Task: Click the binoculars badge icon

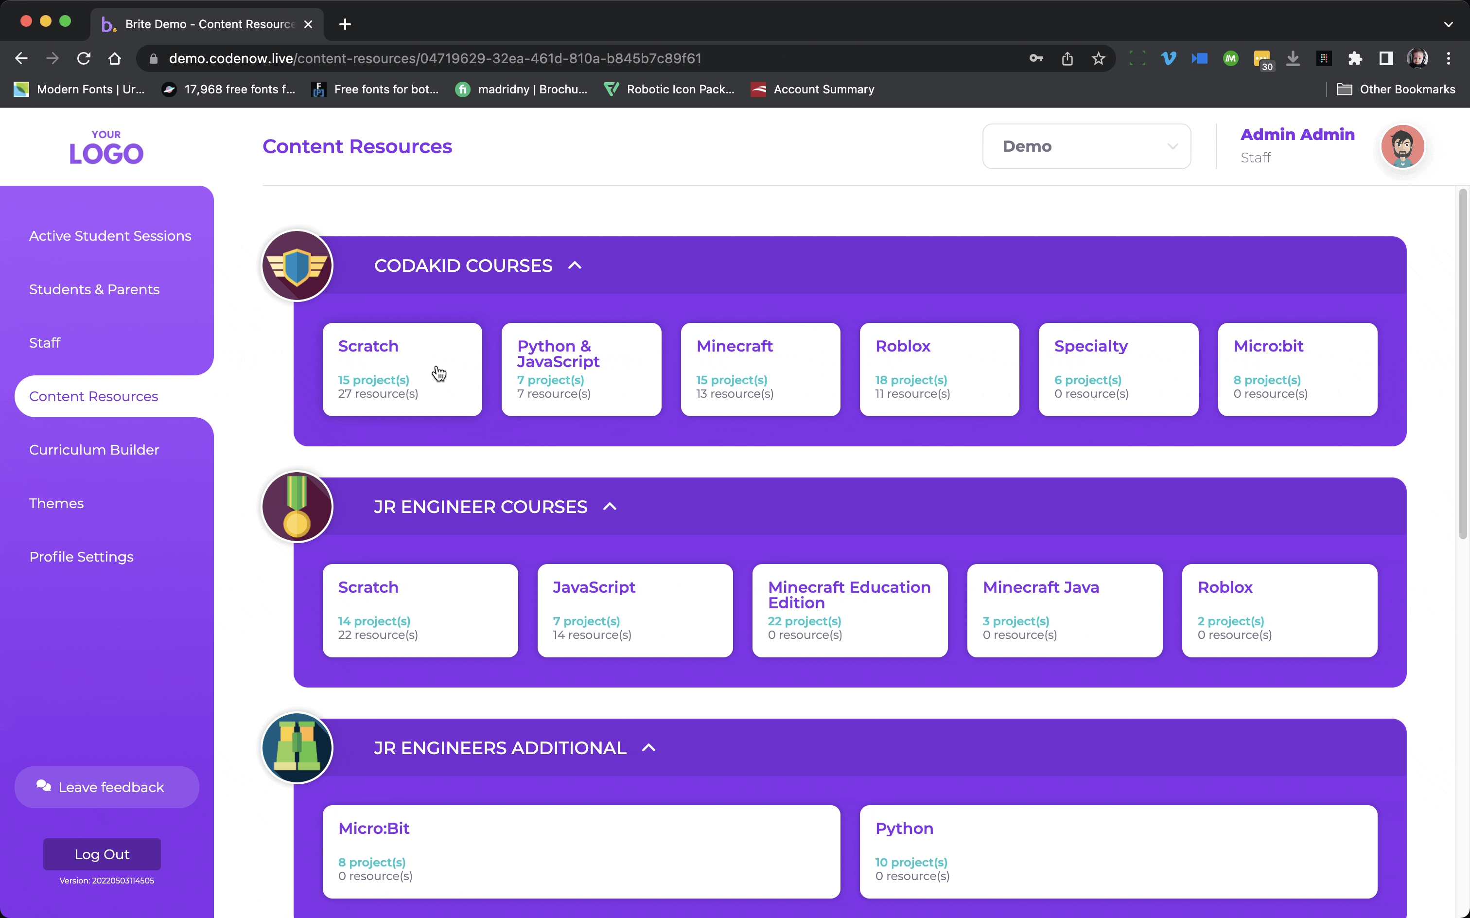Action: [x=297, y=747]
